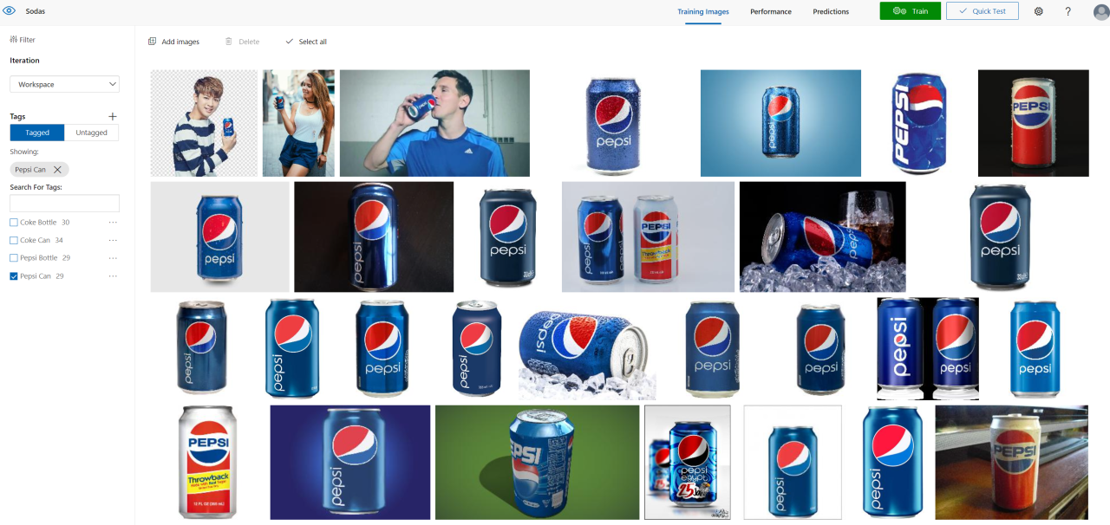Image resolution: width=1110 pixels, height=525 pixels.
Task: Select the woman in white top image
Action: pyautogui.click(x=298, y=123)
